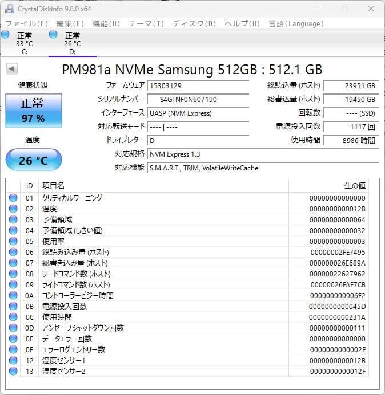Click the 項目名 column header
The height and width of the screenshot is (395, 385).
pyautogui.click(x=163, y=186)
